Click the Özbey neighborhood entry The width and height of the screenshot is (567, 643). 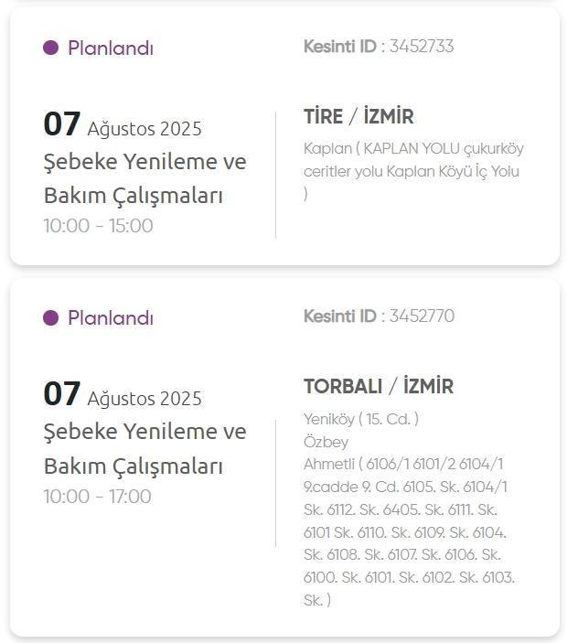coord(326,442)
